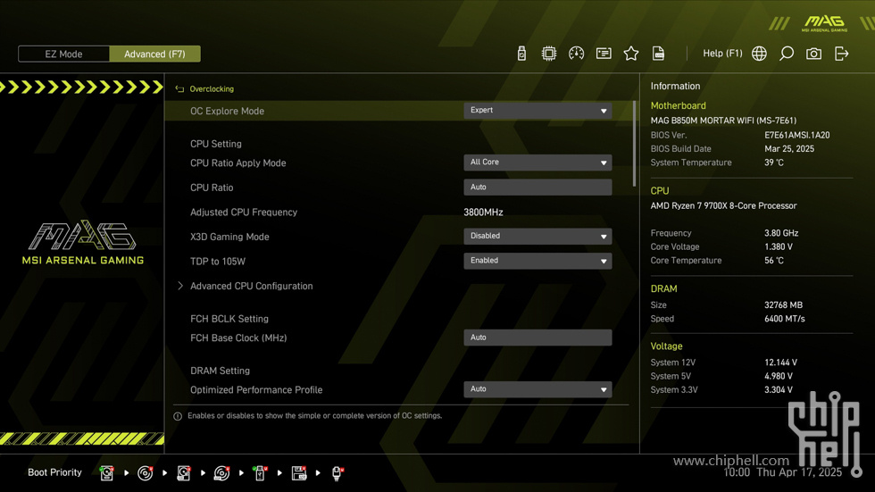Image resolution: width=875 pixels, height=492 pixels.
Task: Click the date and time display
Action: click(x=782, y=472)
